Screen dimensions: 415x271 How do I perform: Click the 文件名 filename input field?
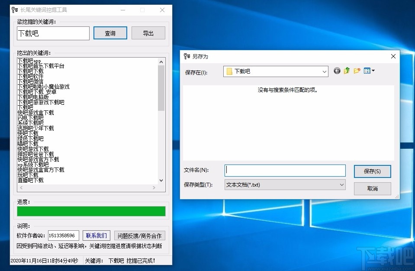284,170
